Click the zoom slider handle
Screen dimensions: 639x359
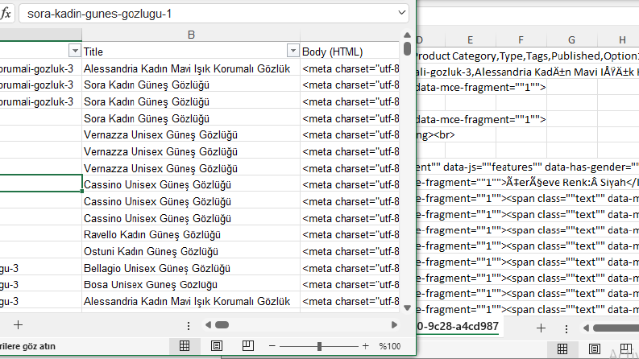319,346
